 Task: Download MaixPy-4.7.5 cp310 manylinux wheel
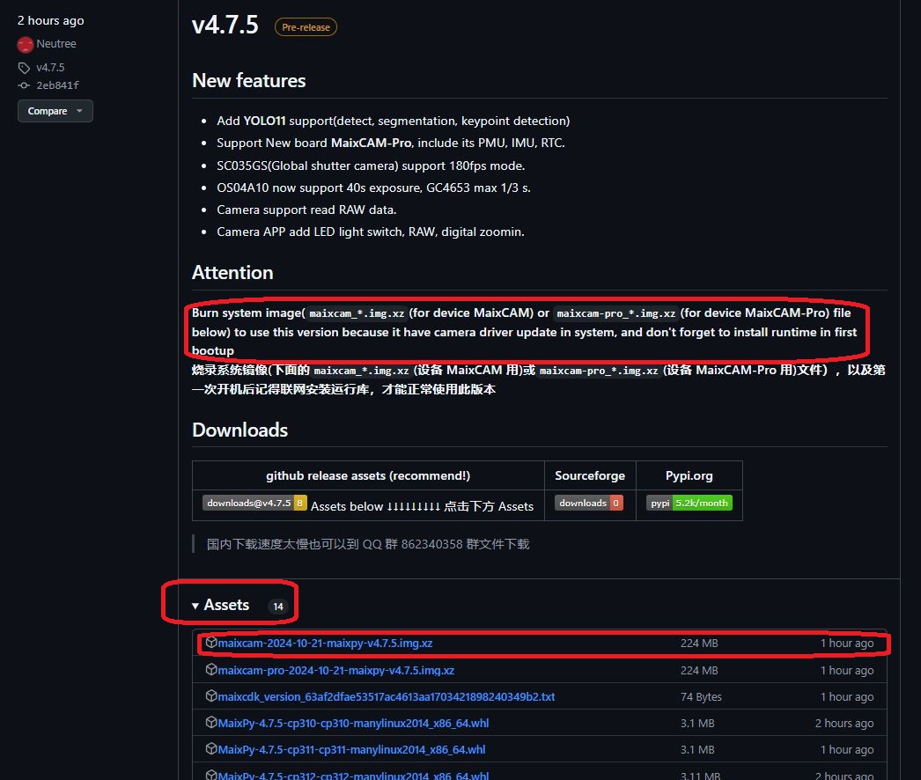click(353, 723)
